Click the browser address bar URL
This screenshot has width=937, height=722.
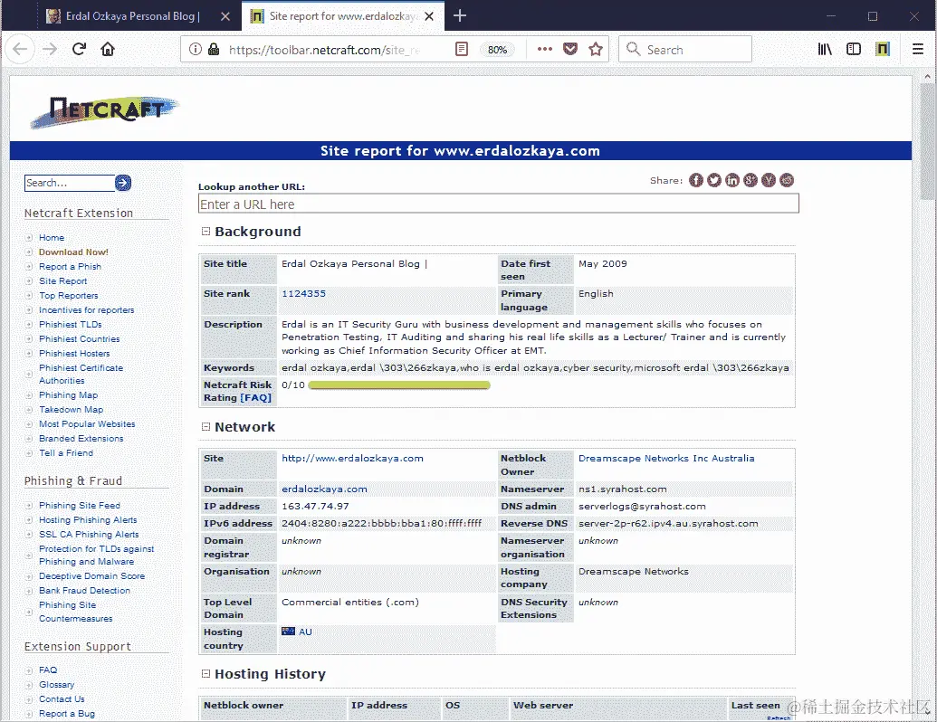click(324, 50)
